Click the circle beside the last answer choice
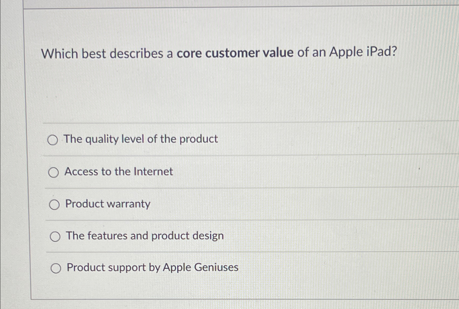 56,268
